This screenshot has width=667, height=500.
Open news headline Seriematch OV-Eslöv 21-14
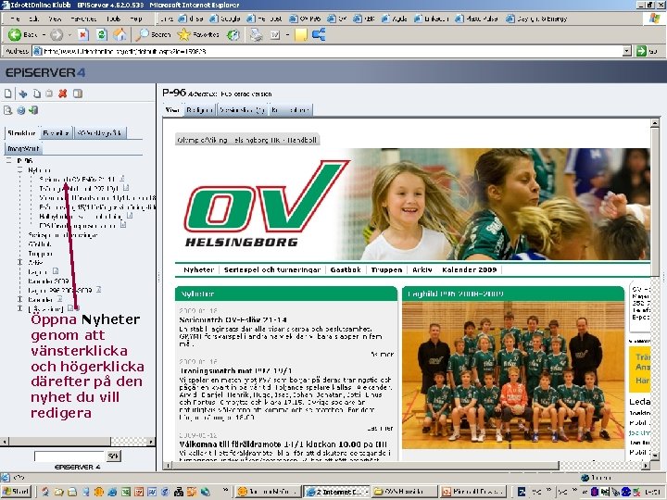[x=233, y=319]
